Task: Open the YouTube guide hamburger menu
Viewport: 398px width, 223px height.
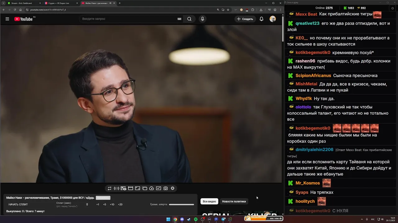Action: click(7, 19)
